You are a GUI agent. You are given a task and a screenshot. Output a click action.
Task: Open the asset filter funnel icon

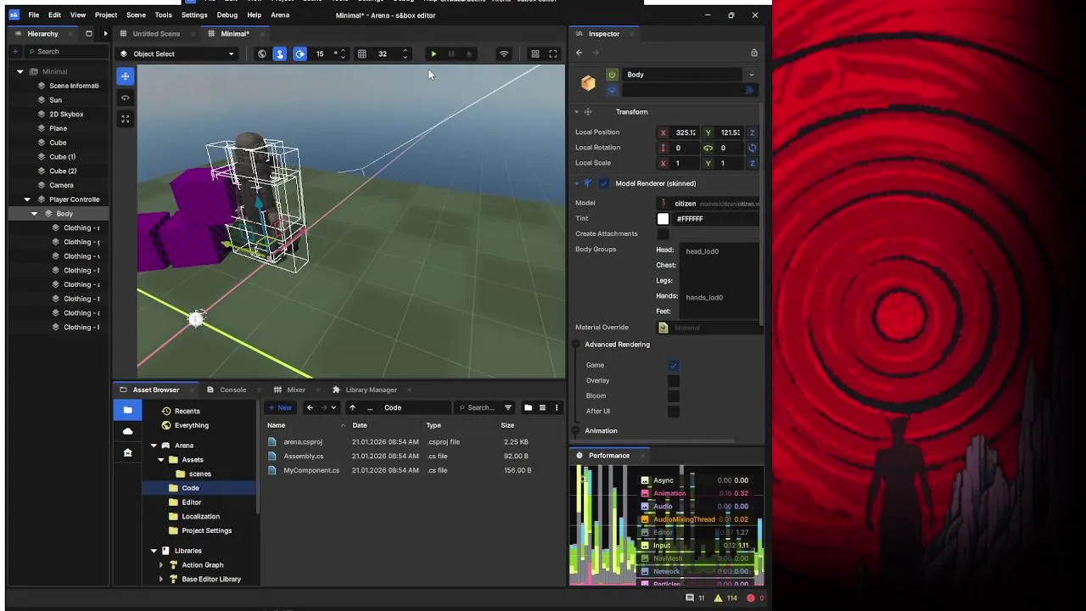(508, 408)
